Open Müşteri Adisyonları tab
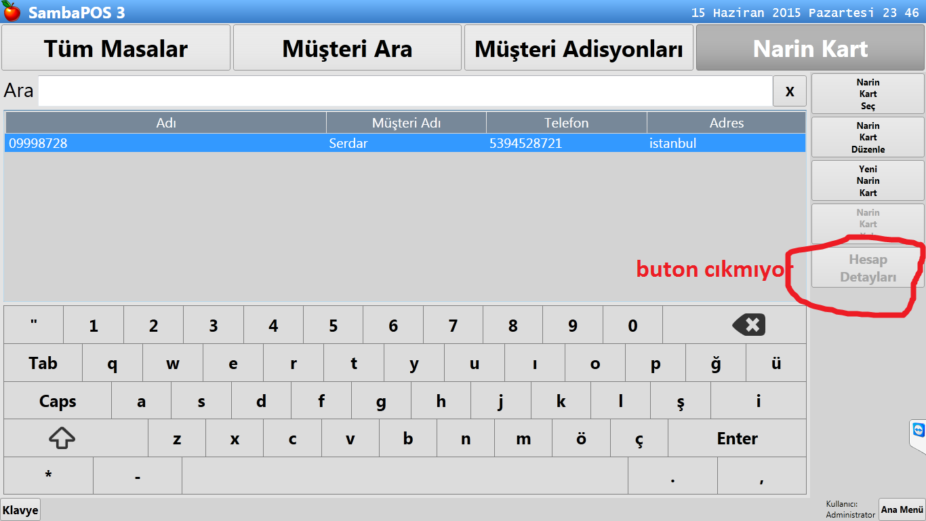Image resolution: width=926 pixels, height=521 pixels. (578, 48)
